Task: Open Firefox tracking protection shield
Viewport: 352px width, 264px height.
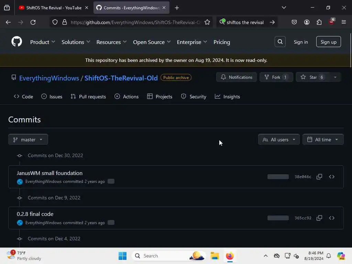Action: [x=55, y=22]
